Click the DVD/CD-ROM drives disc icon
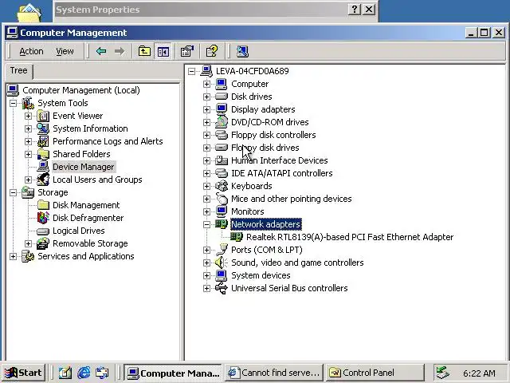 pos(222,122)
